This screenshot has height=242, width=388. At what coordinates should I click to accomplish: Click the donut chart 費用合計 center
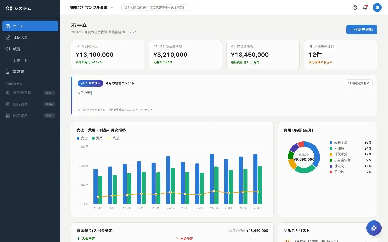[304, 157]
